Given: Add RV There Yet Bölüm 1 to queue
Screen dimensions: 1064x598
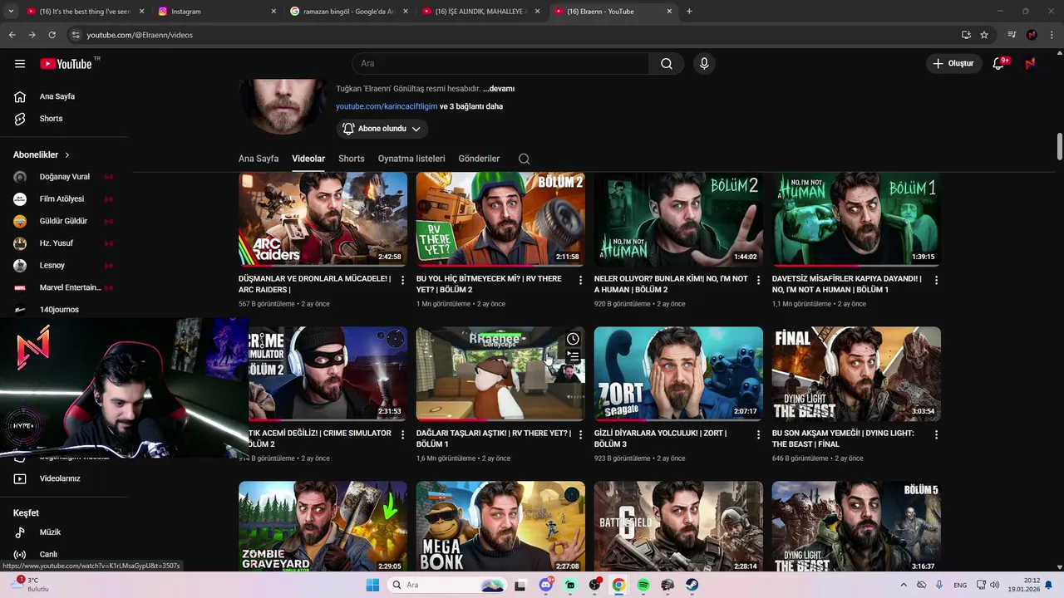Looking at the screenshot, I should [573, 356].
